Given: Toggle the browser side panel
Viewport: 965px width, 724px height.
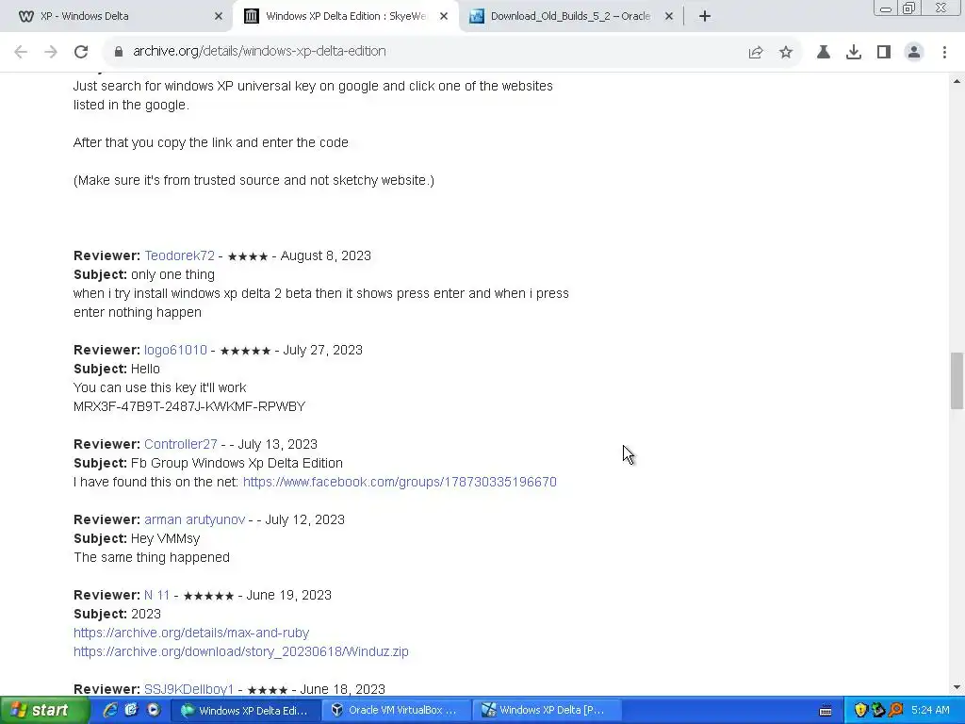Looking at the screenshot, I should 884,52.
